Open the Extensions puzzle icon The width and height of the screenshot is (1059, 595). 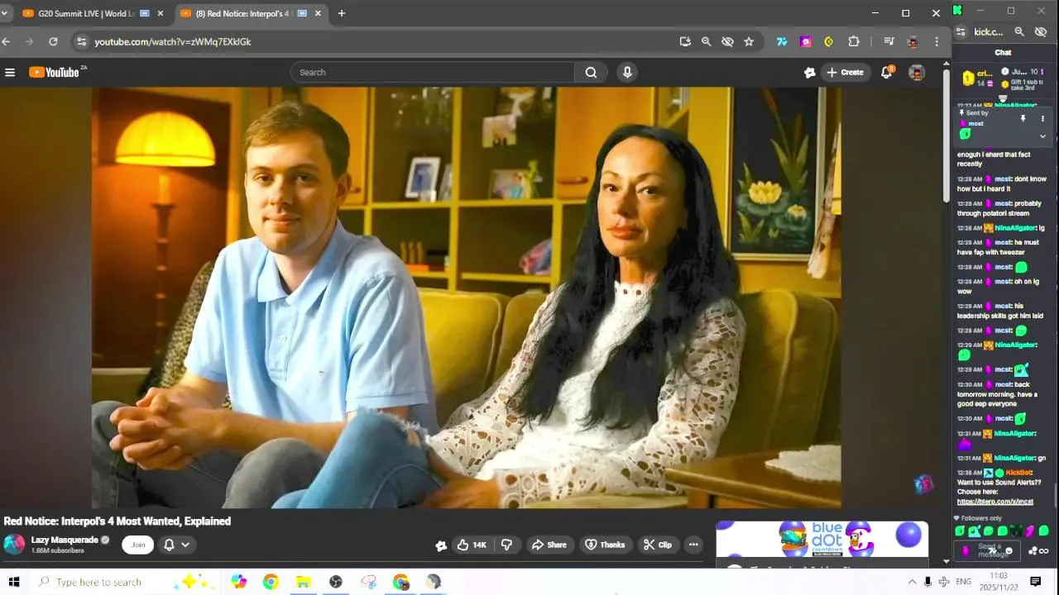854,41
